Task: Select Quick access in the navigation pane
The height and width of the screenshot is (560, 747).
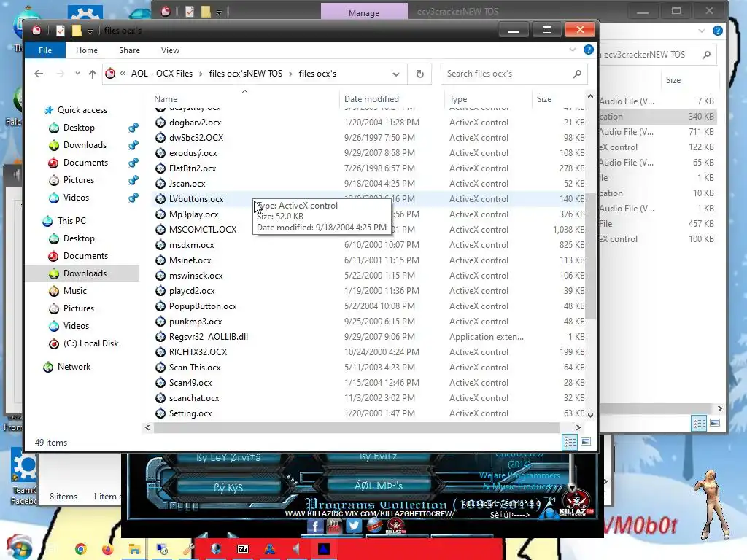Action: click(82, 110)
